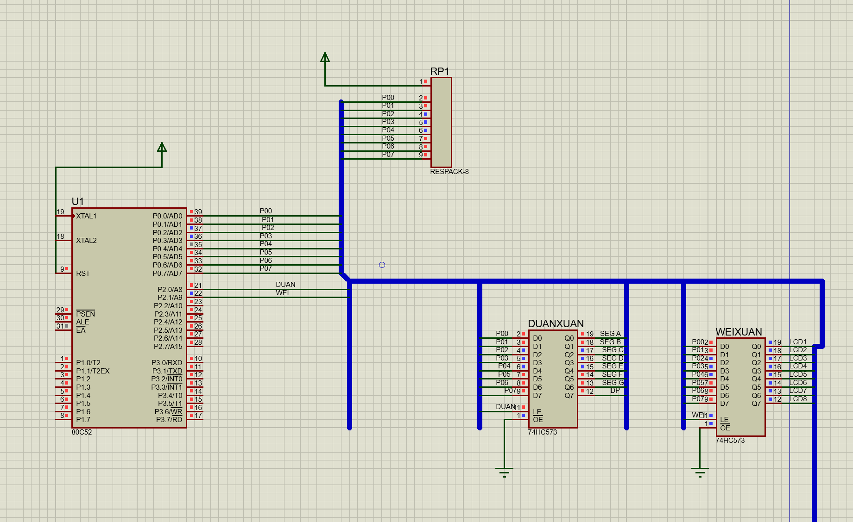Click the LE pin name on WEIXUAN
This screenshot has height=522, width=853.
click(724, 420)
